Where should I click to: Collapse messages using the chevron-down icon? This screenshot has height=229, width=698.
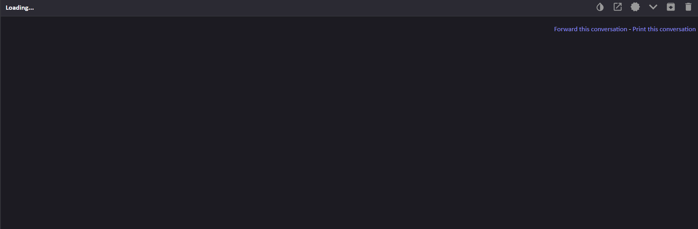[x=653, y=7]
